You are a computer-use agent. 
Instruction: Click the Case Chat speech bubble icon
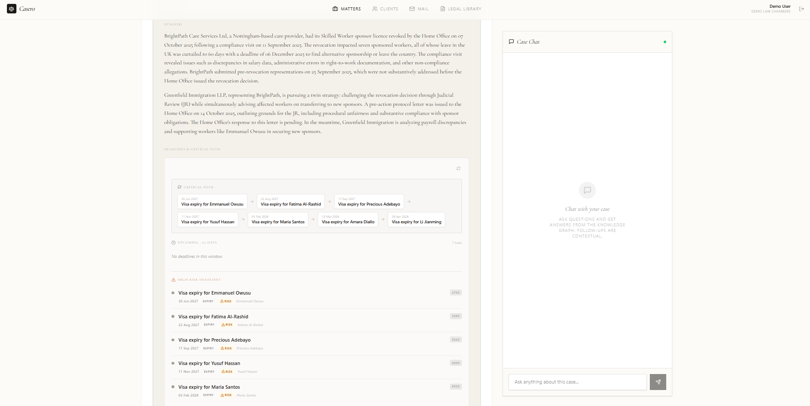512,42
